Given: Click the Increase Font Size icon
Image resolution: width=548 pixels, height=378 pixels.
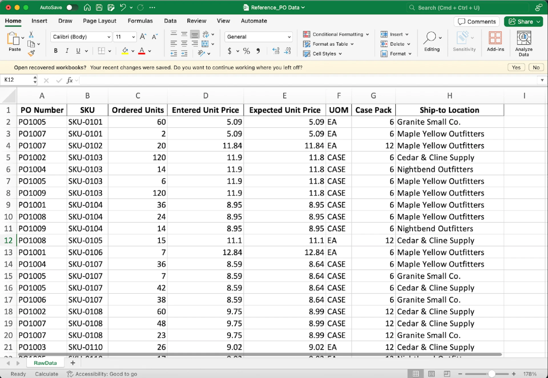Looking at the screenshot, I should (x=143, y=37).
